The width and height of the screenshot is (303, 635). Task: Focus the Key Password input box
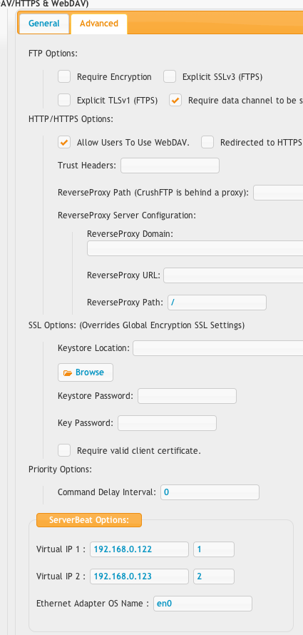pyautogui.click(x=167, y=423)
